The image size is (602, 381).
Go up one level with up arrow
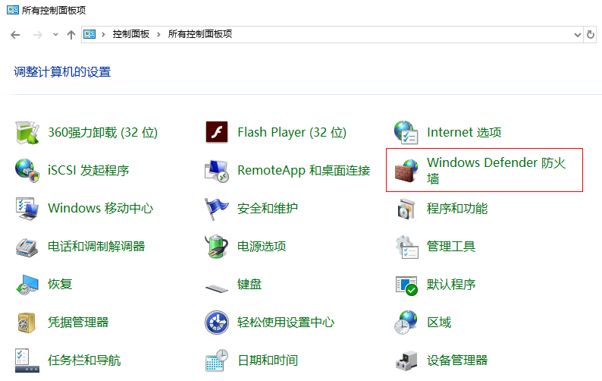click(71, 35)
